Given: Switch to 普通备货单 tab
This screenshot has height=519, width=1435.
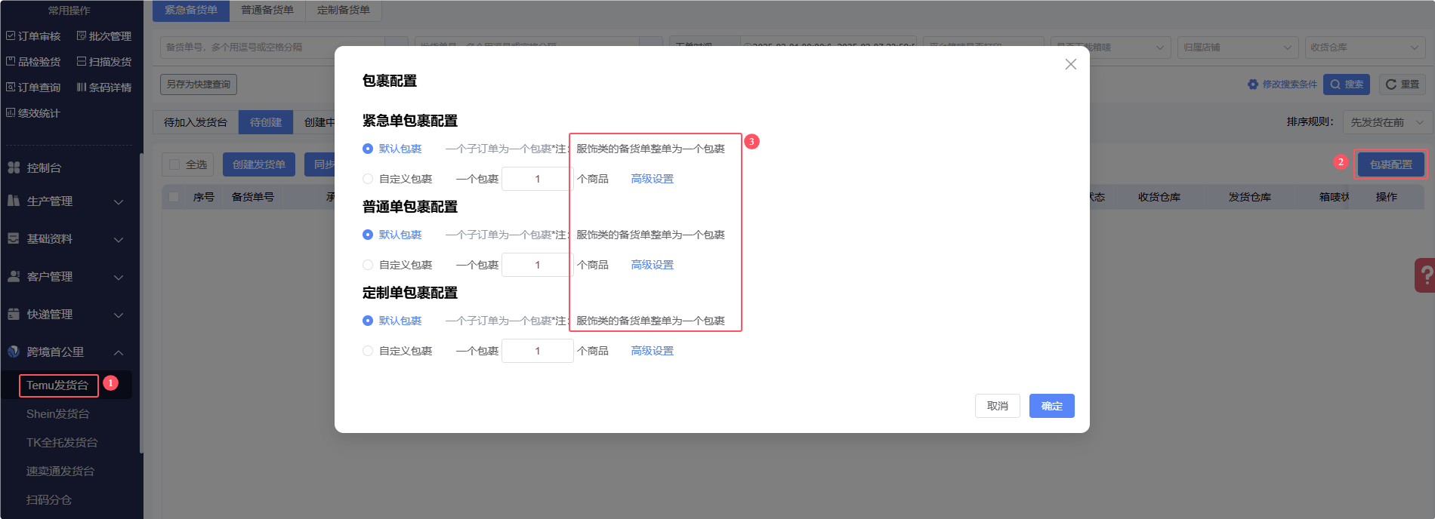Looking at the screenshot, I should 267,10.
